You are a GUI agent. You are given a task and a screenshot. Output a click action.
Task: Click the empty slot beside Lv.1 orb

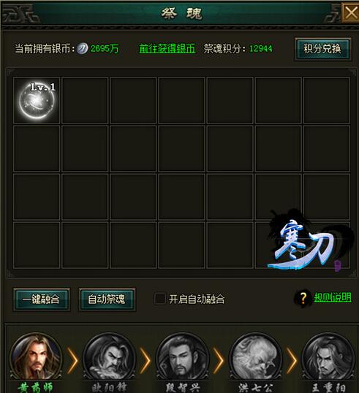click(85, 100)
